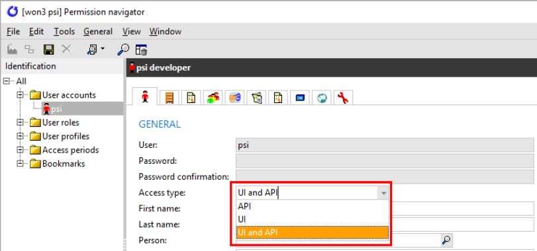Image resolution: width=537 pixels, height=251 pixels.
Task: Open the Window menu
Action: pyautogui.click(x=166, y=32)
